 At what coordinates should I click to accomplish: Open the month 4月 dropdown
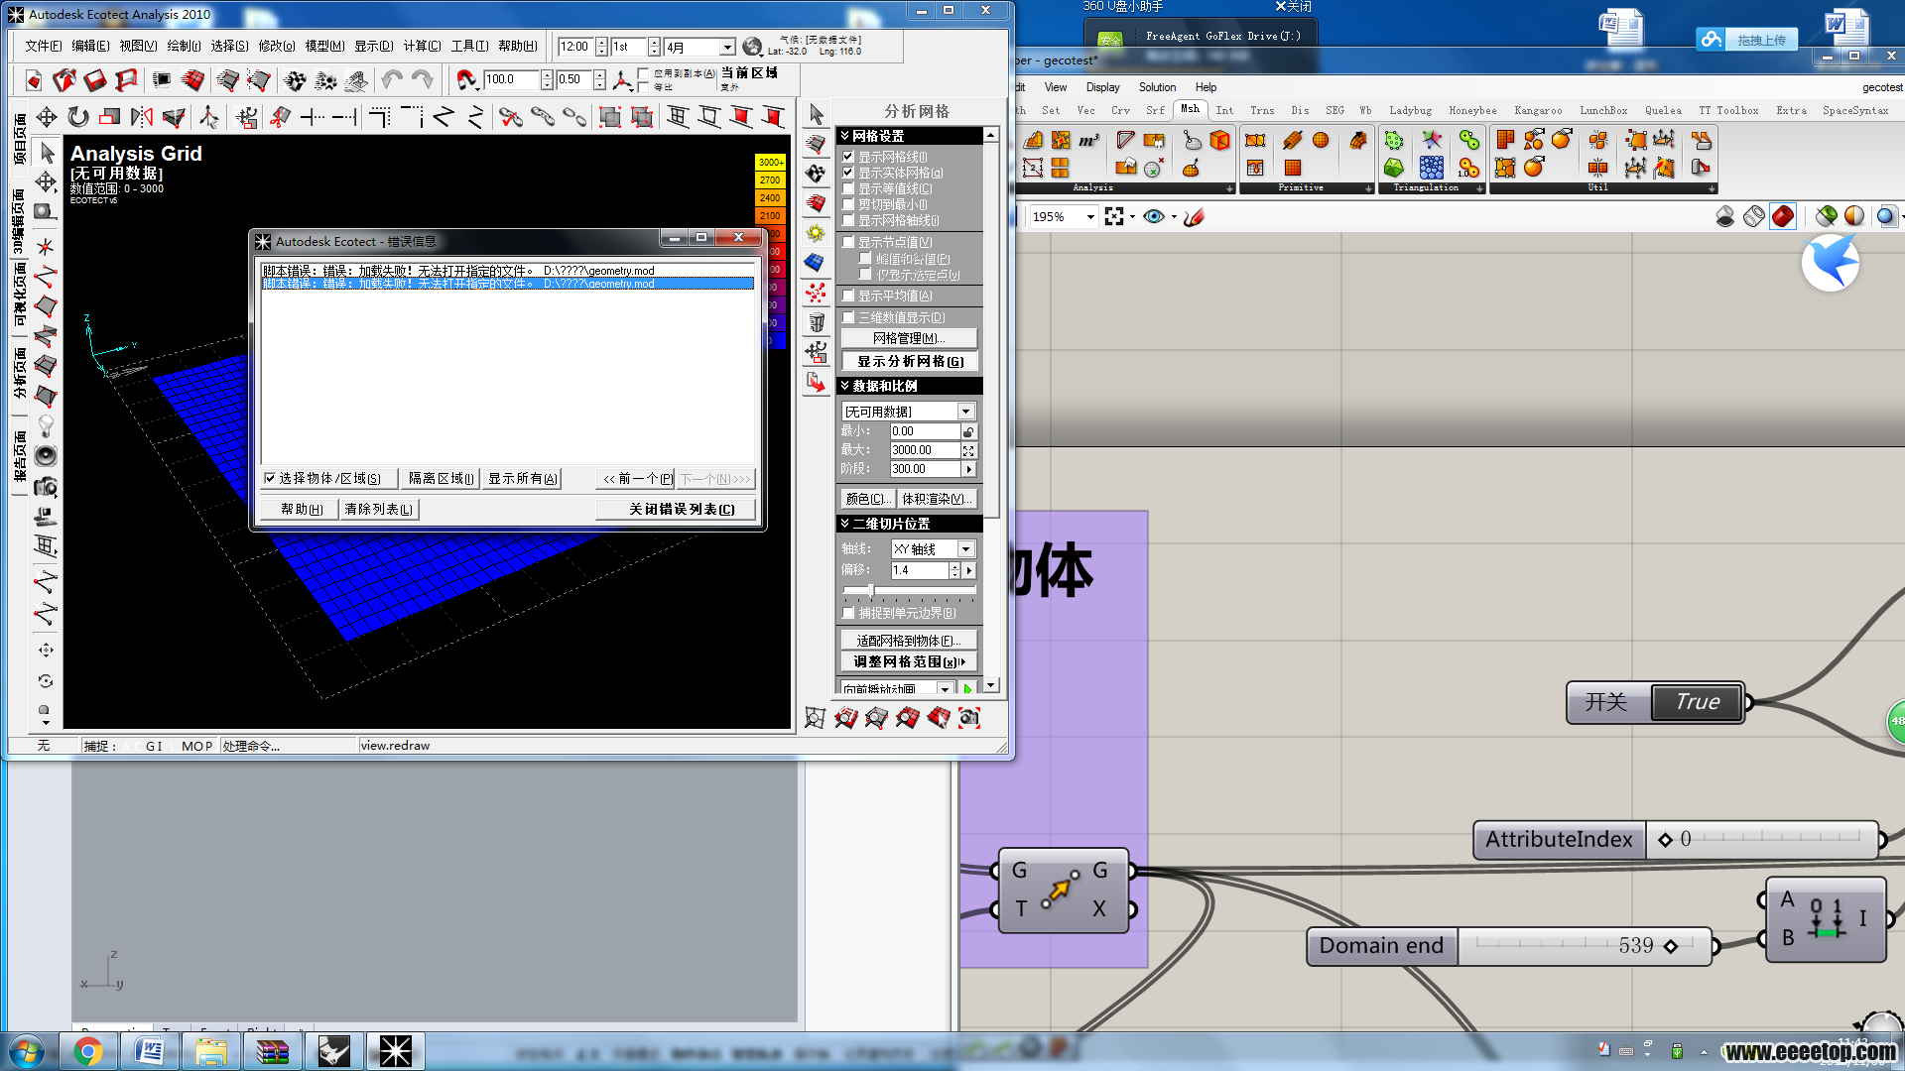[726, 47]
